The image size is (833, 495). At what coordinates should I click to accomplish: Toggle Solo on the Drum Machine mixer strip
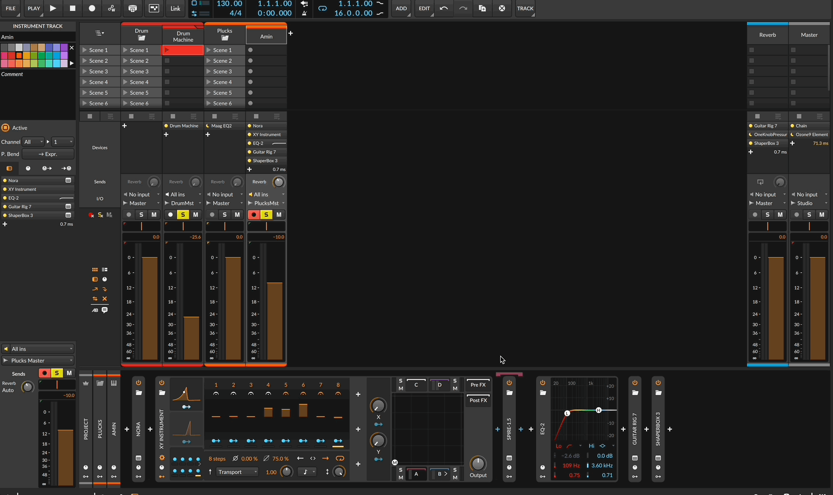[183, 215]
